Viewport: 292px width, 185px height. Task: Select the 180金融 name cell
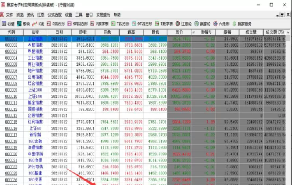35,141
